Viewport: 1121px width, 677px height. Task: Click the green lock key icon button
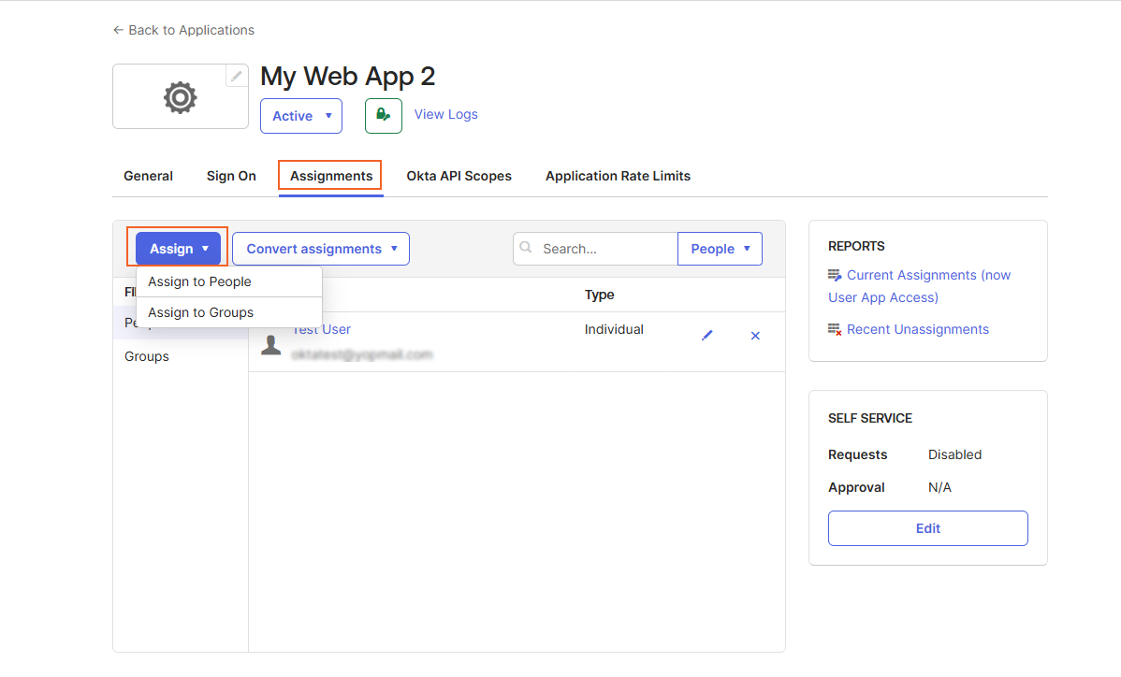pyautogui.click(x=383, y=115)
